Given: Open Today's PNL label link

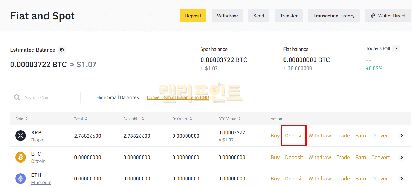Looking at the screenshot, I should [378, 48].
